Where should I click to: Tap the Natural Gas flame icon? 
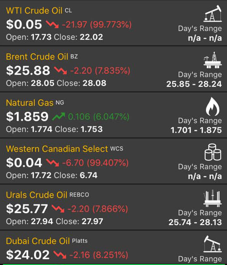[x=213, y=107]
